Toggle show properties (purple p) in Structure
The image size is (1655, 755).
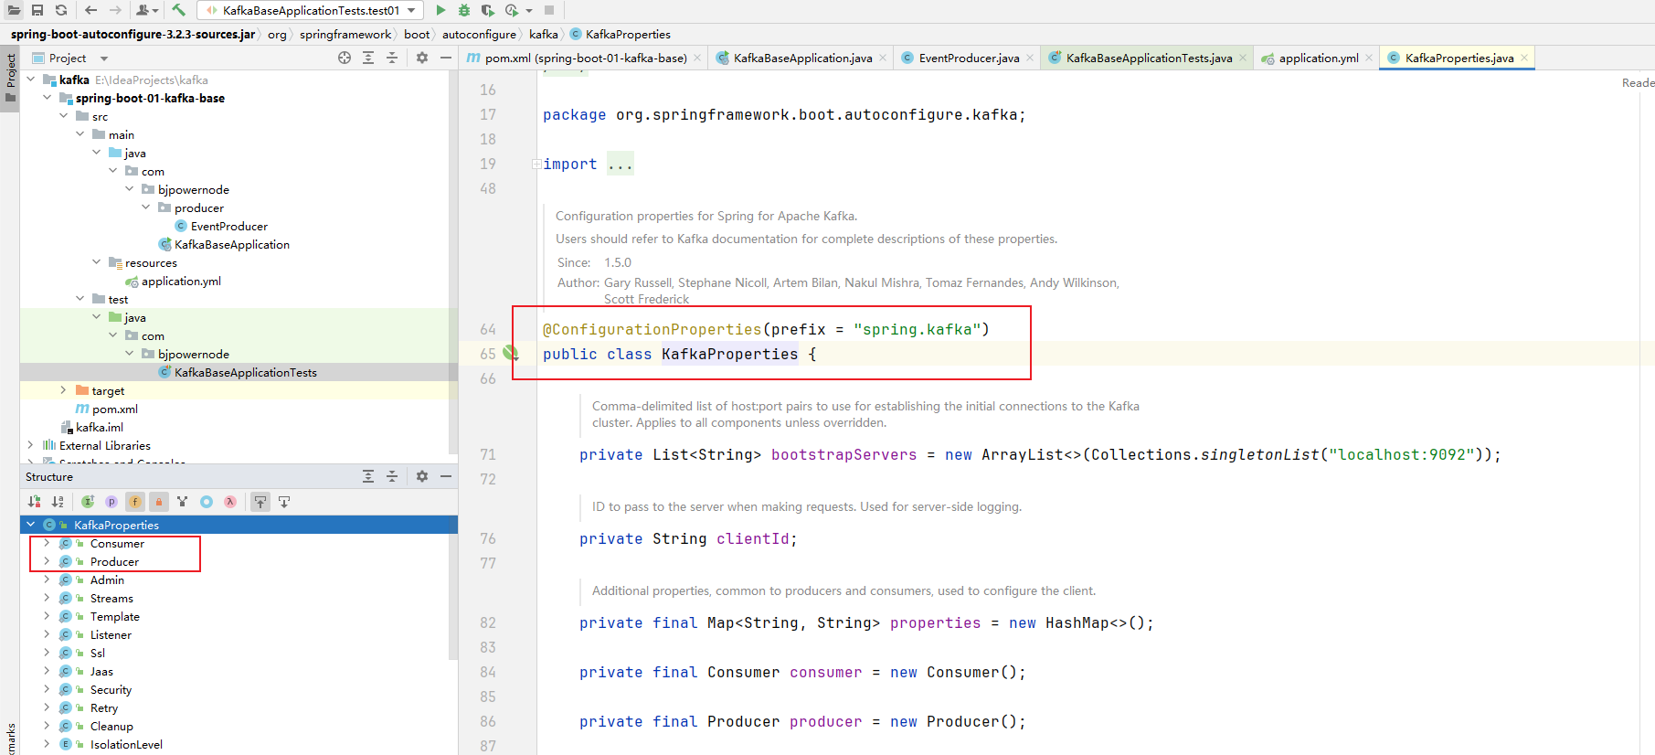coord(111,502)
